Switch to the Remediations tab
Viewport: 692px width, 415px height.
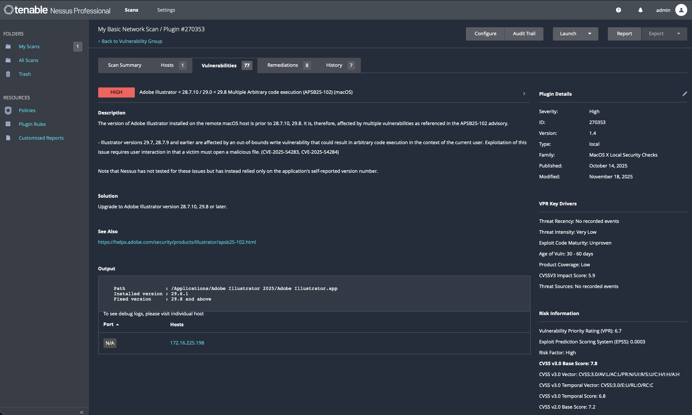283,65
